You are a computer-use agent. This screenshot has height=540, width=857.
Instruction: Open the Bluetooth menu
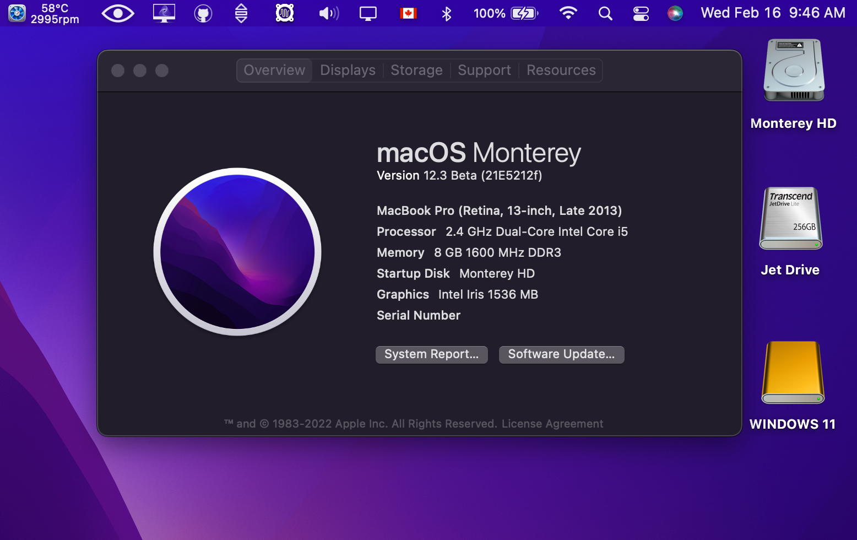coord(447,13)
